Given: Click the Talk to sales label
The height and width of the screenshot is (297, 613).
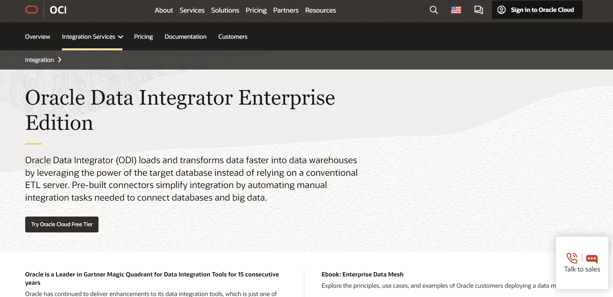Looking at the screenshot, I should coord(582,269).
